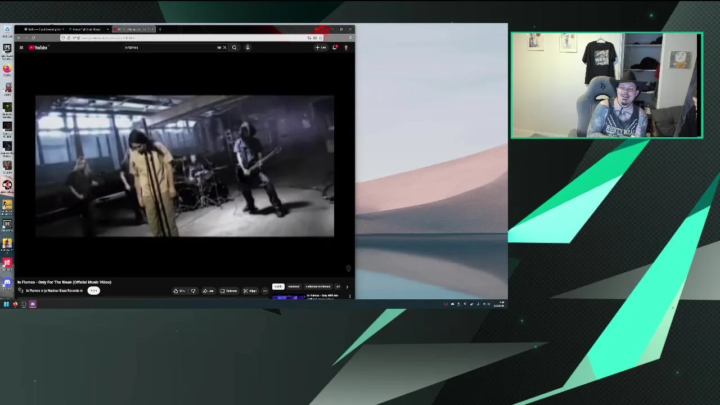Image resolution: width=720 pixels, height=405 pixels.
Task: Open a new browser tab
Action: tap(160, 29)
